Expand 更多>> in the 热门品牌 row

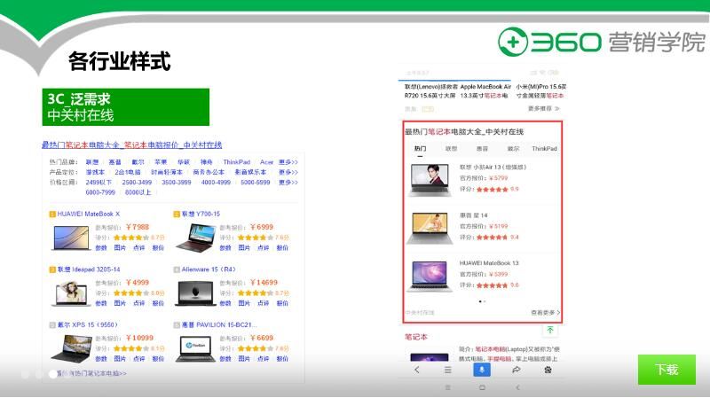pyautogui.click(x=288, y=162)
